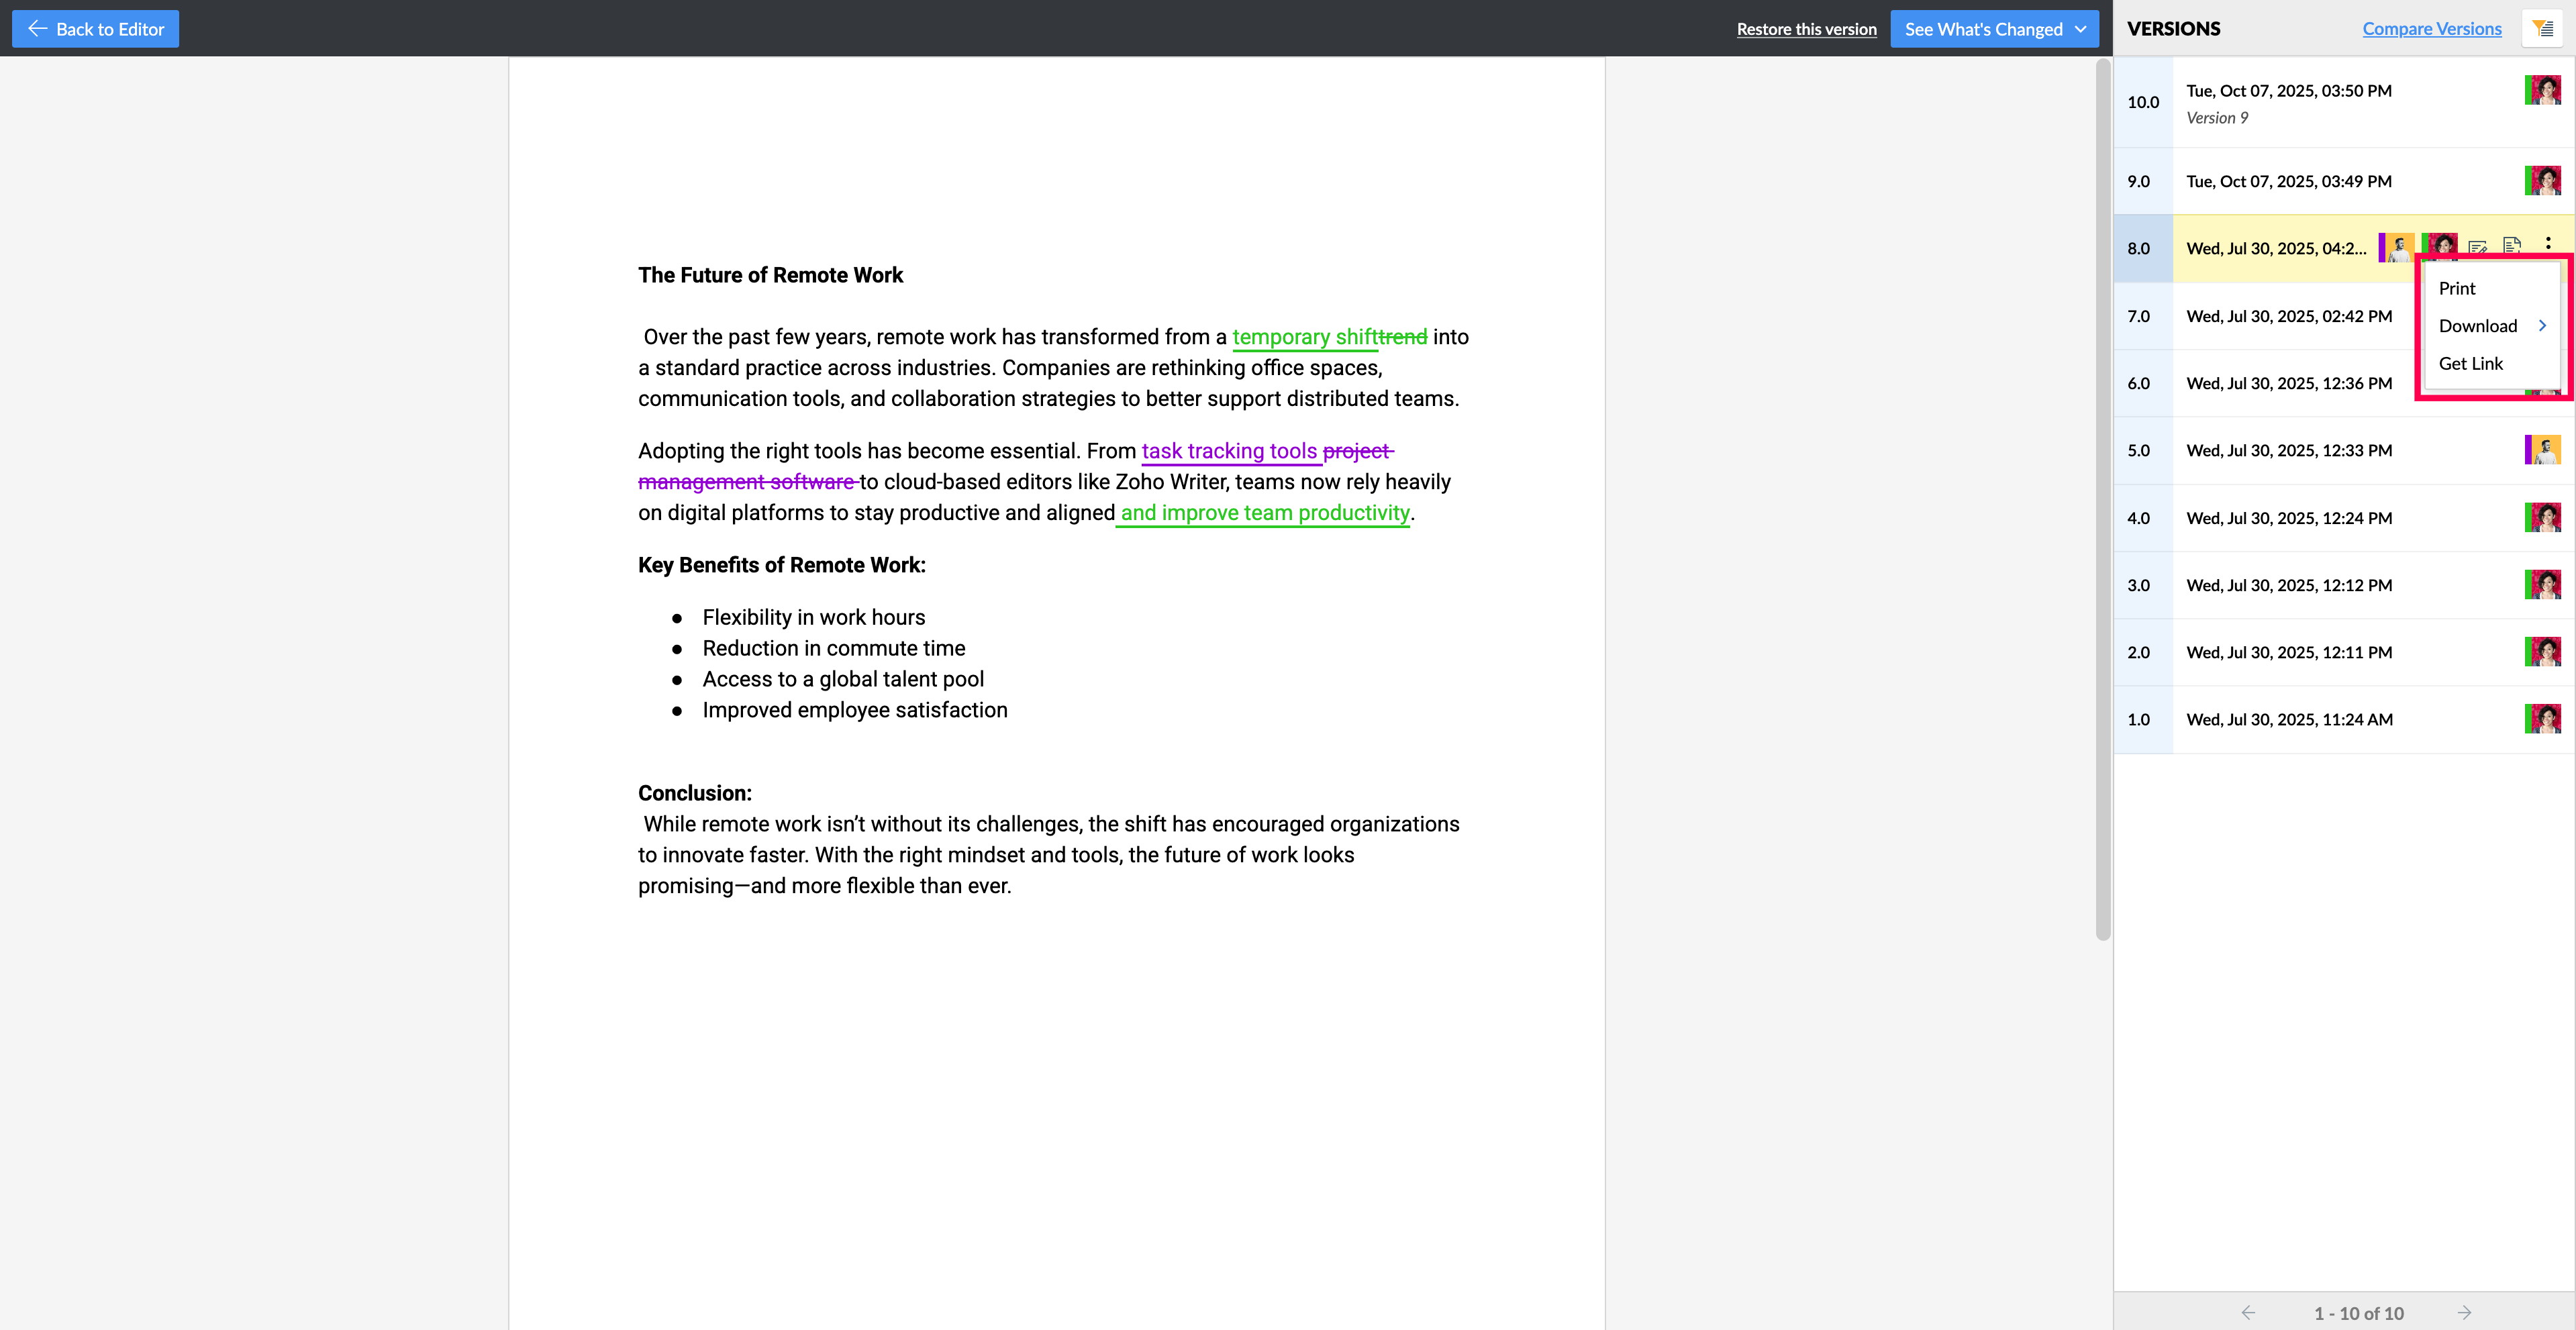Screen dimensions: 2576x1330
Task: Select version 9.0 from Oct 07
Action: [x=2288, y=181]
